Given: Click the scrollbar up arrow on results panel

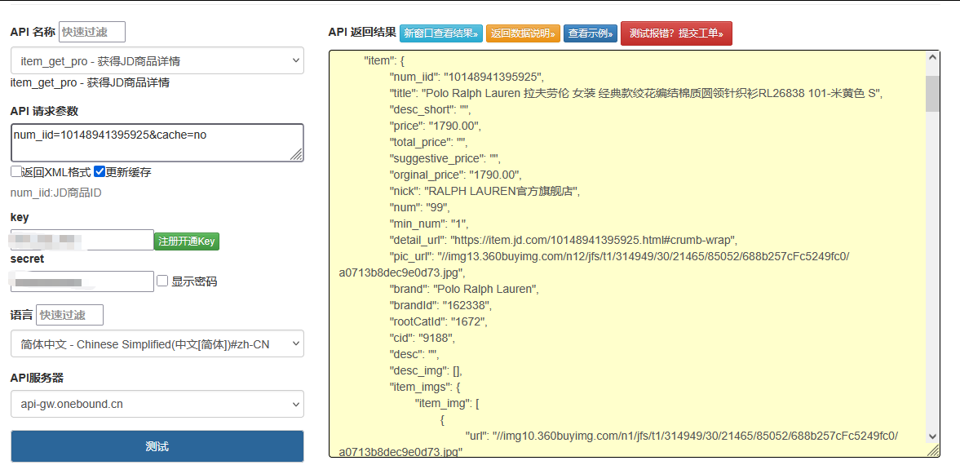Looking at the screenshot, I should tap(931, 58).
